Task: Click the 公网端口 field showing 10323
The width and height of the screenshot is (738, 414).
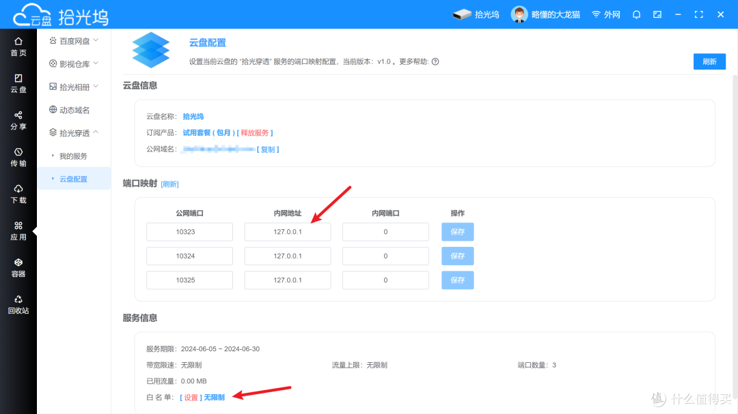Action: click(190, 232)
